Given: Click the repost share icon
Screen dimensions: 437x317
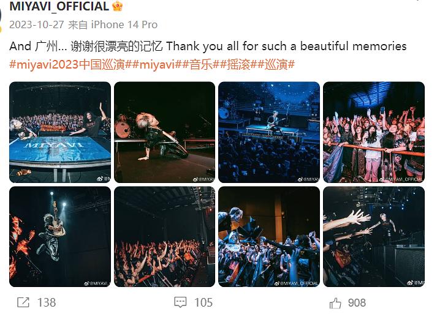Looking at the screenshot, I should click(23, 302).
